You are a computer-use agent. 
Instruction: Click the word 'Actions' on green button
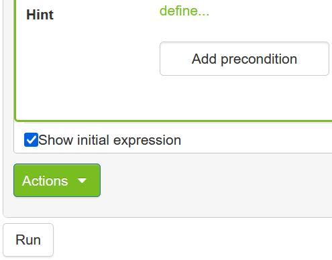tap(45, 181)
